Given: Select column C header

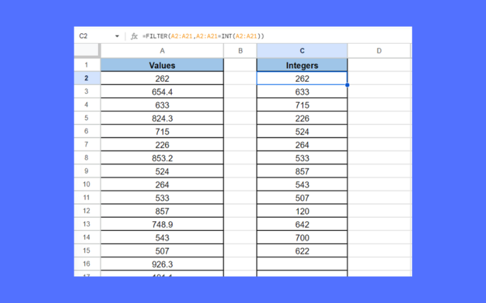Looking at the screenshot, I should point(302,51).
